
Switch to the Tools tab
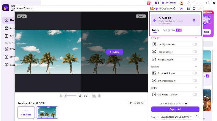[155, 30]
